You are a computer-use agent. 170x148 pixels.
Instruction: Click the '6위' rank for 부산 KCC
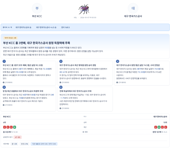[5, 122]
